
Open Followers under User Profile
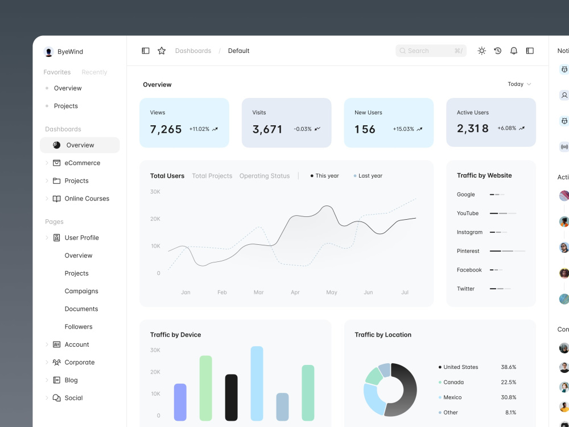(79, 327)
